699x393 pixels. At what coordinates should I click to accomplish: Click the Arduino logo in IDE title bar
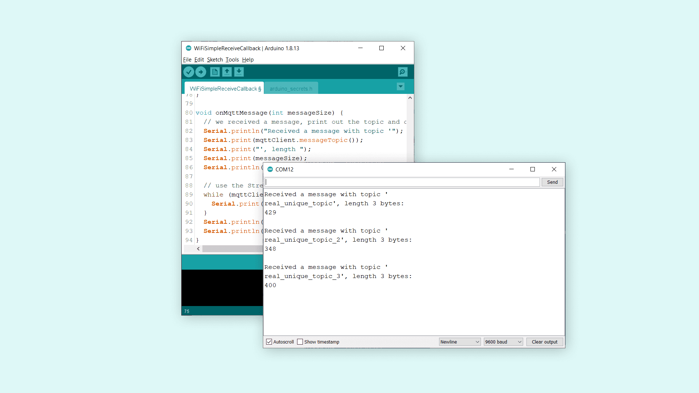[x=189, y=48]
